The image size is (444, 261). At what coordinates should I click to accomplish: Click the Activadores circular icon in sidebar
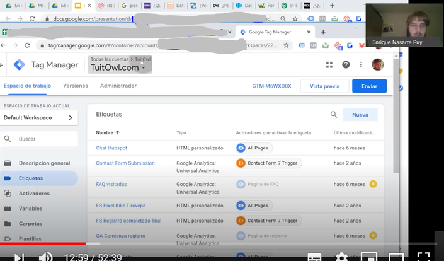point(8,194)
